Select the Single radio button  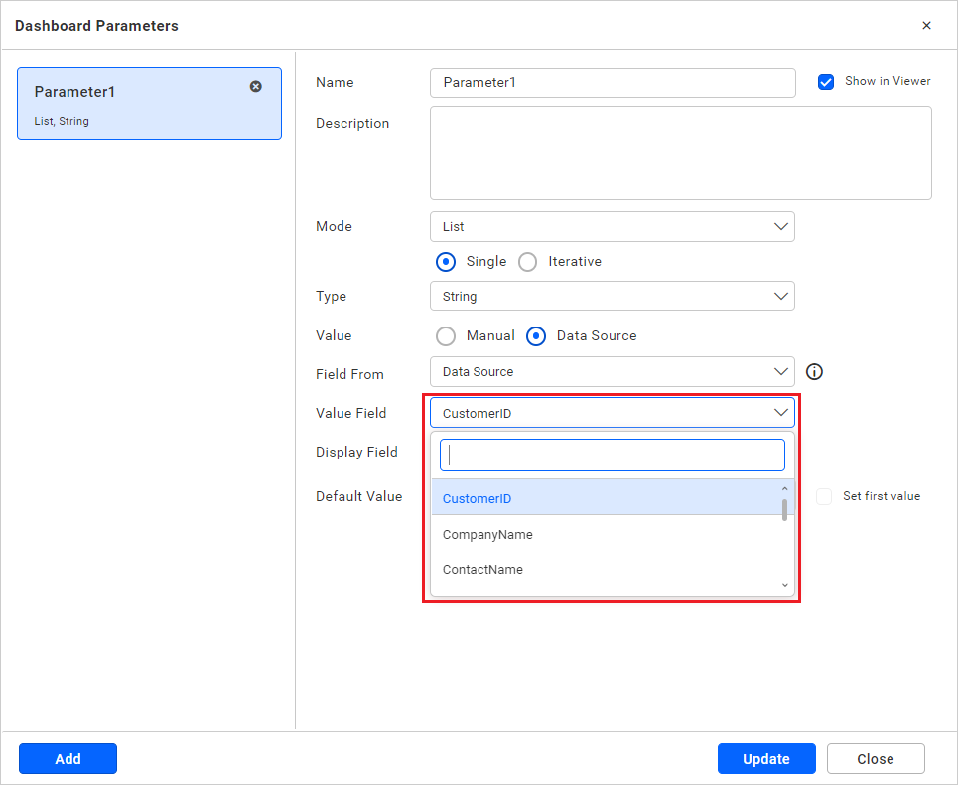click(446, 261)
